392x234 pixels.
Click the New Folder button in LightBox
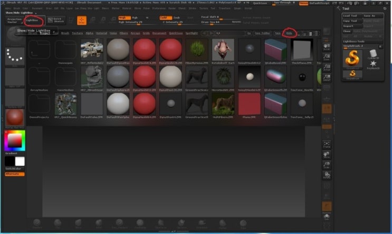pos(262,33)
